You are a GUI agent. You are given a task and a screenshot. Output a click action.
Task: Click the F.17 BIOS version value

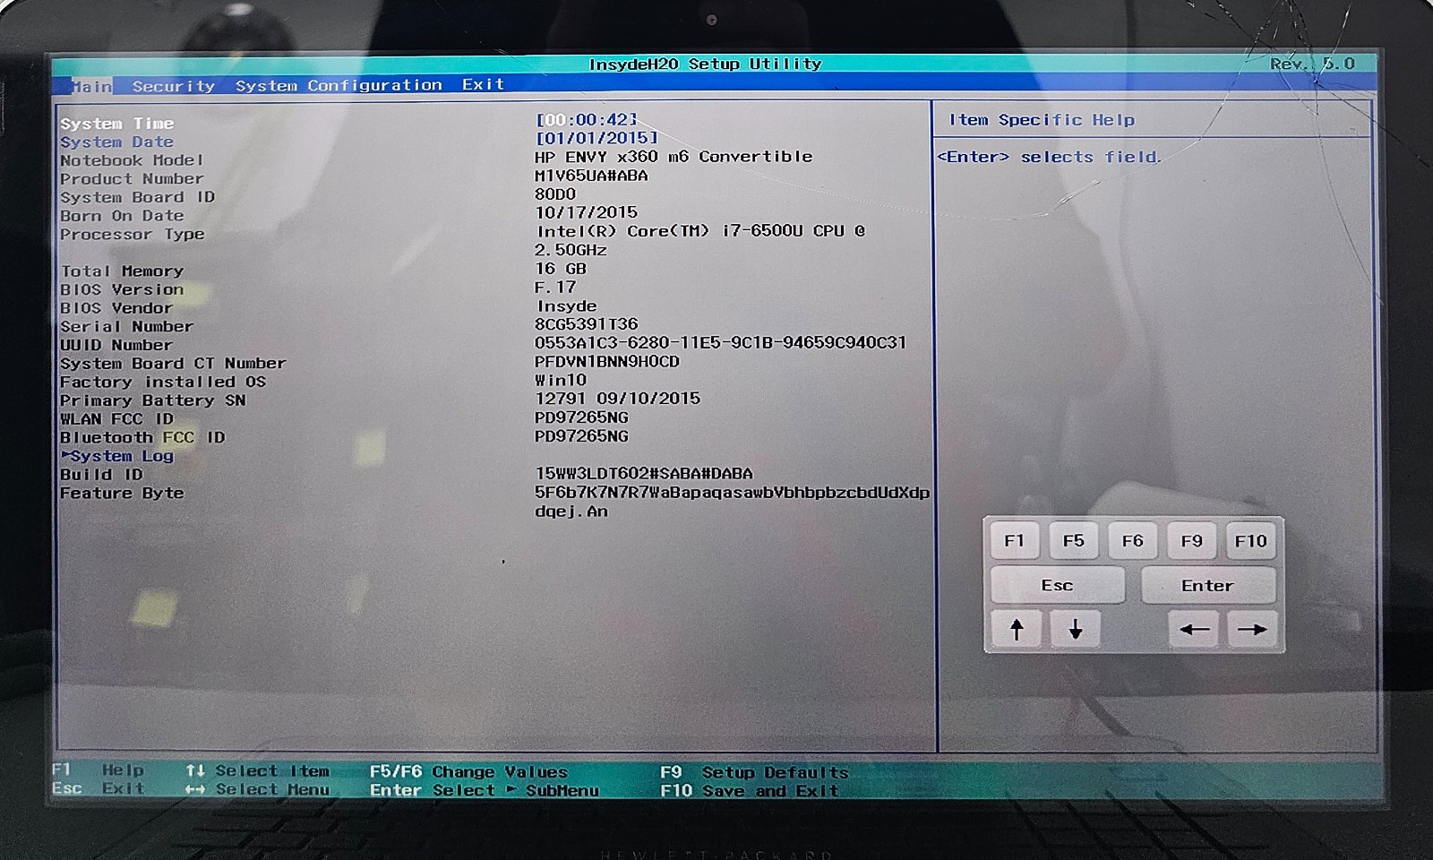click(555, 288)
